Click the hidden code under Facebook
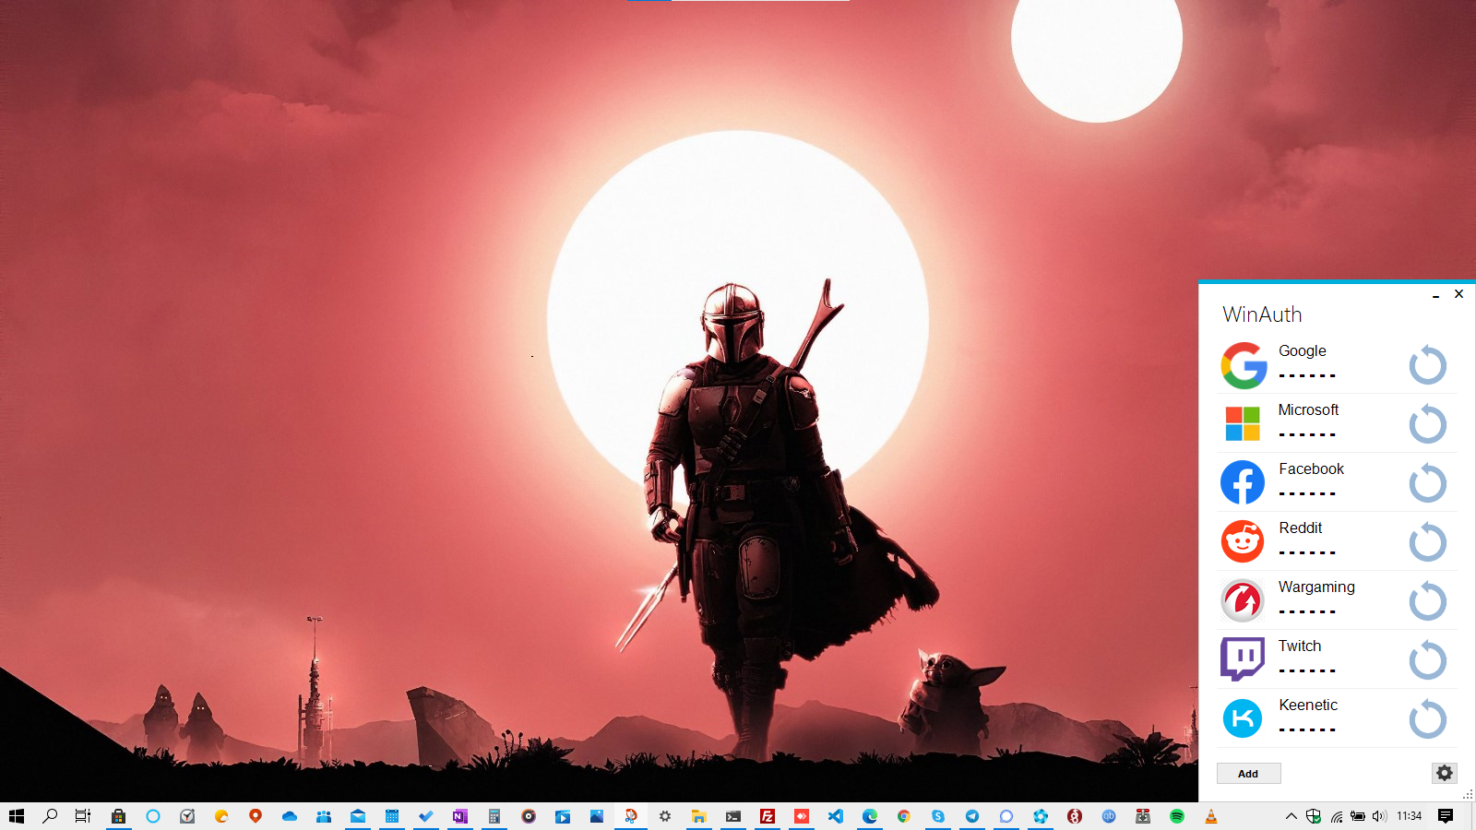Viewport: 1476px width, 830px height. (1307, 493)
